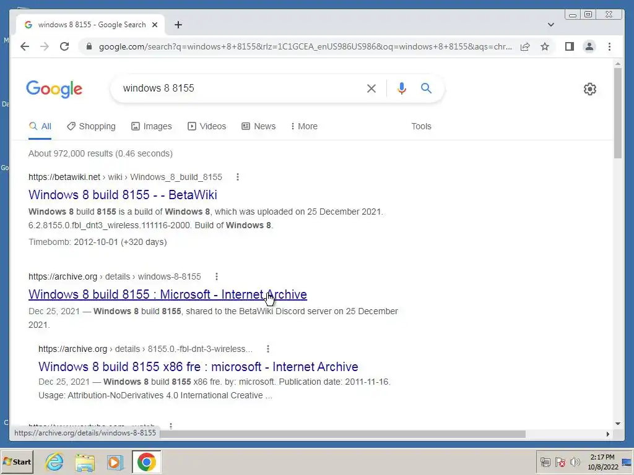Submit search with the magnifying glass
The width and height of the screenshot is (634, 475).
(x=426, y=88)
